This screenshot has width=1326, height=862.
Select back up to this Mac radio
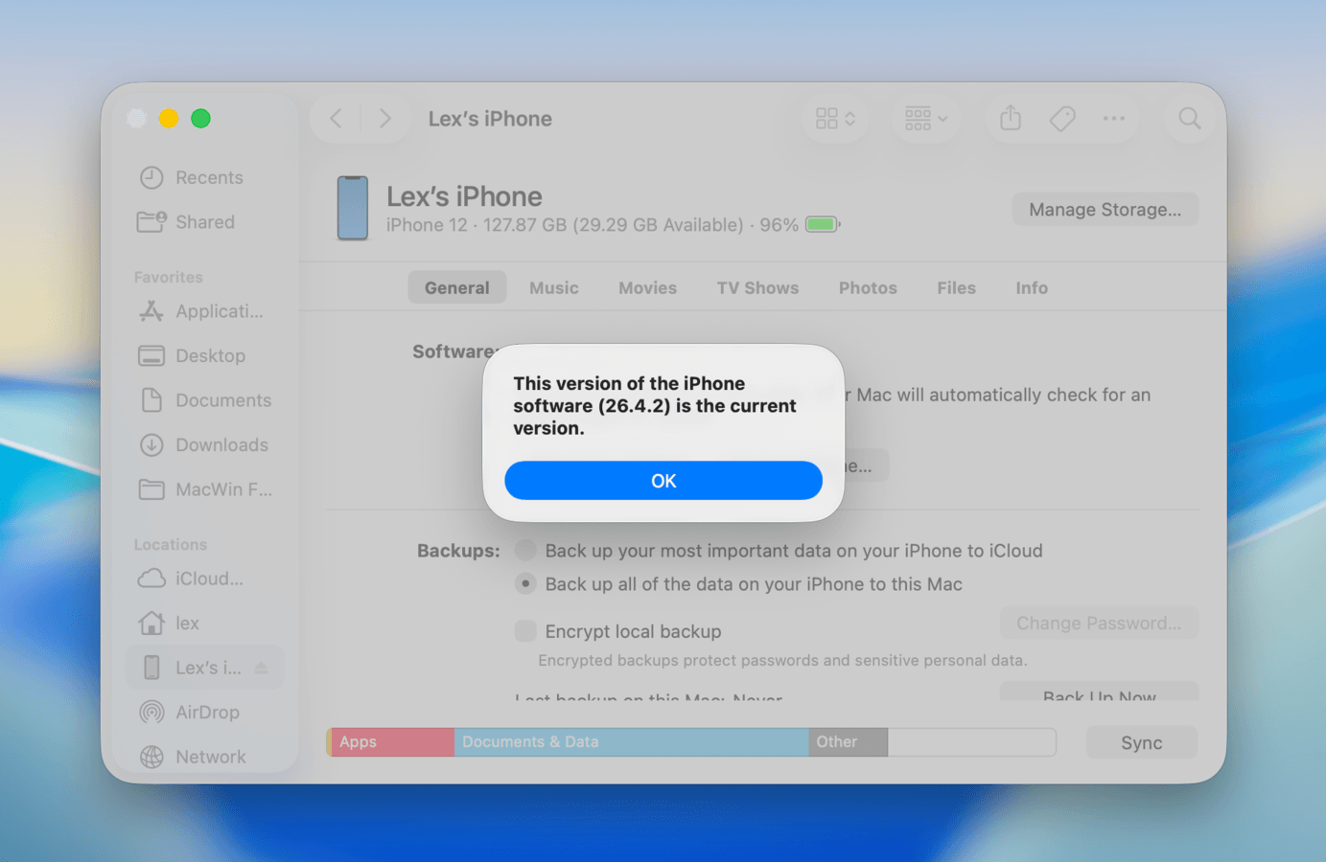pos(525,584)
